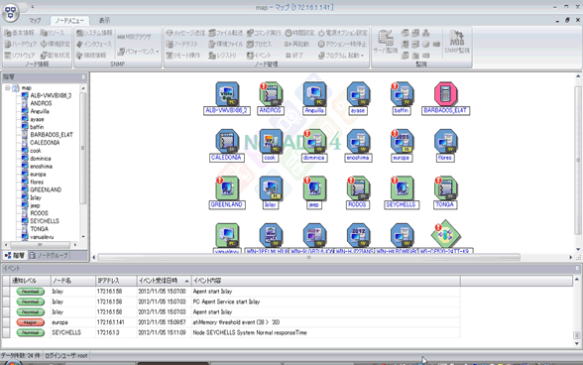Click the MIBブラウザ ribbon button
Screen dimensions: 583x365
pyautogui.click(x=134, y=37)
